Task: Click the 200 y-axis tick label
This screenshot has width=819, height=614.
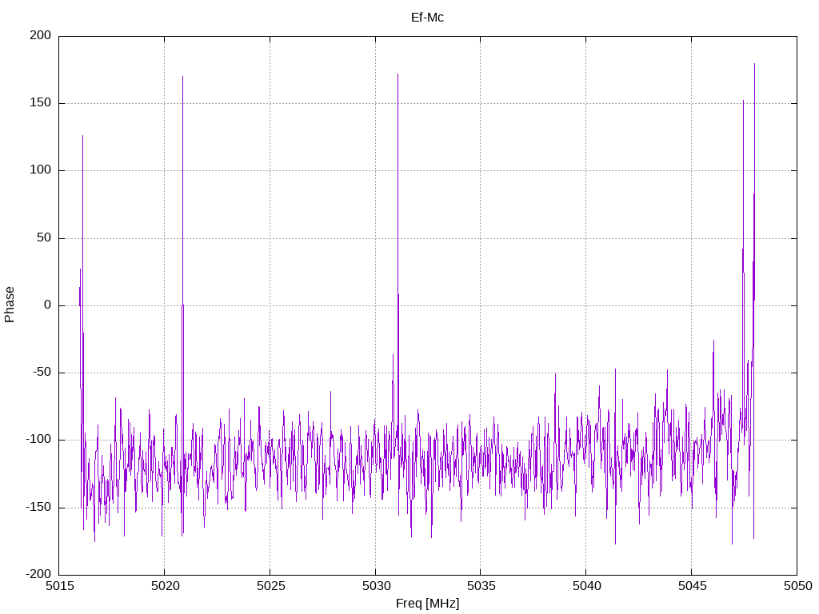Action: (41, 35)
